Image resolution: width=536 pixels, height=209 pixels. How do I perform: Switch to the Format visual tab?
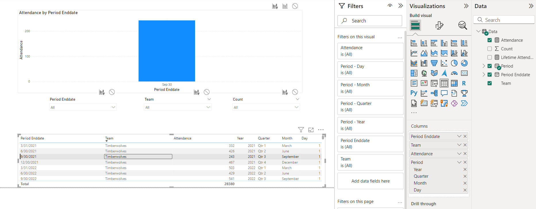click(x=439, y=26)
